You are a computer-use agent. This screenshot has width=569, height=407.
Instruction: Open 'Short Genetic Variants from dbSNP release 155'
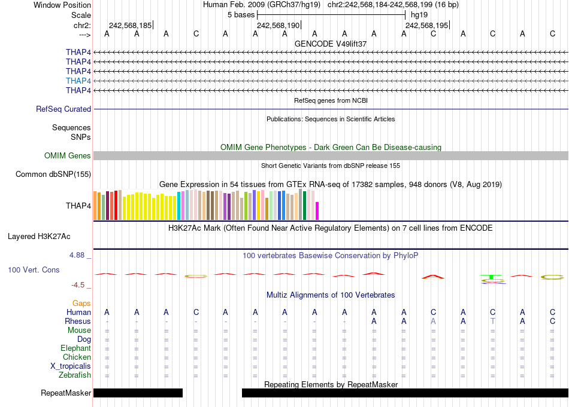pos(331,166)
